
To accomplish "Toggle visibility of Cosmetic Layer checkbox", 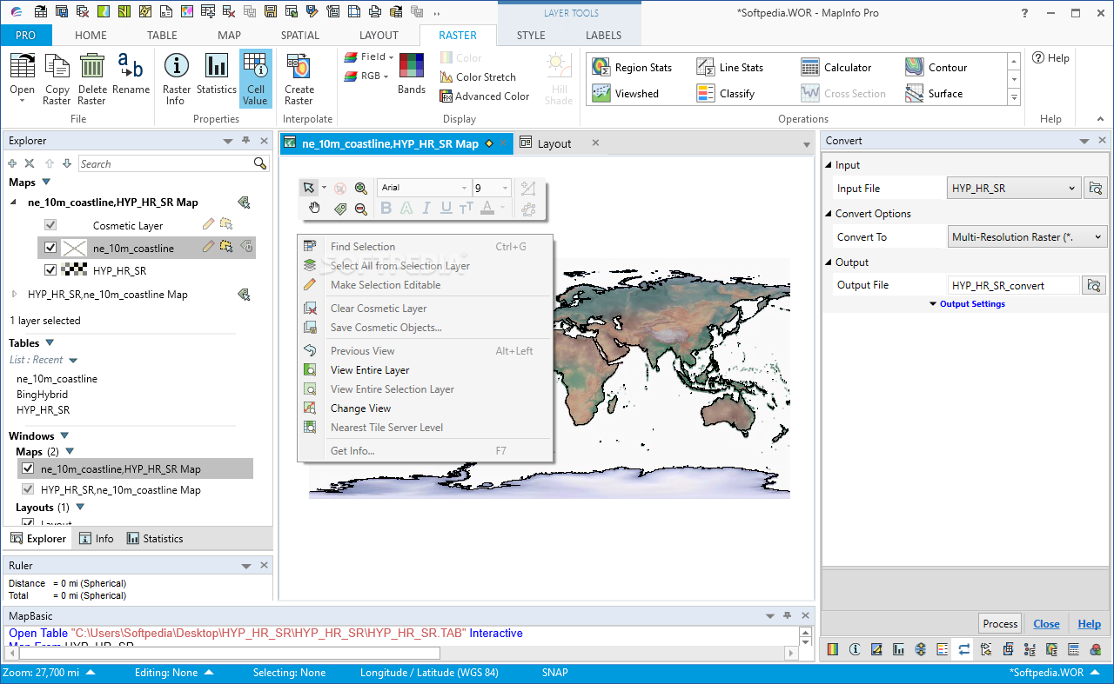I will [x=50, y=225].
